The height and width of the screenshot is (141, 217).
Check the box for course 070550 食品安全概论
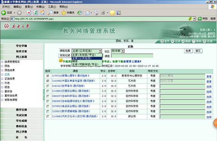click(x=48, y=106)
